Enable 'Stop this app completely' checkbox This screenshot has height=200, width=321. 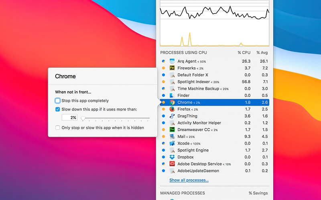pyautogui.click(x=58, y=101)
